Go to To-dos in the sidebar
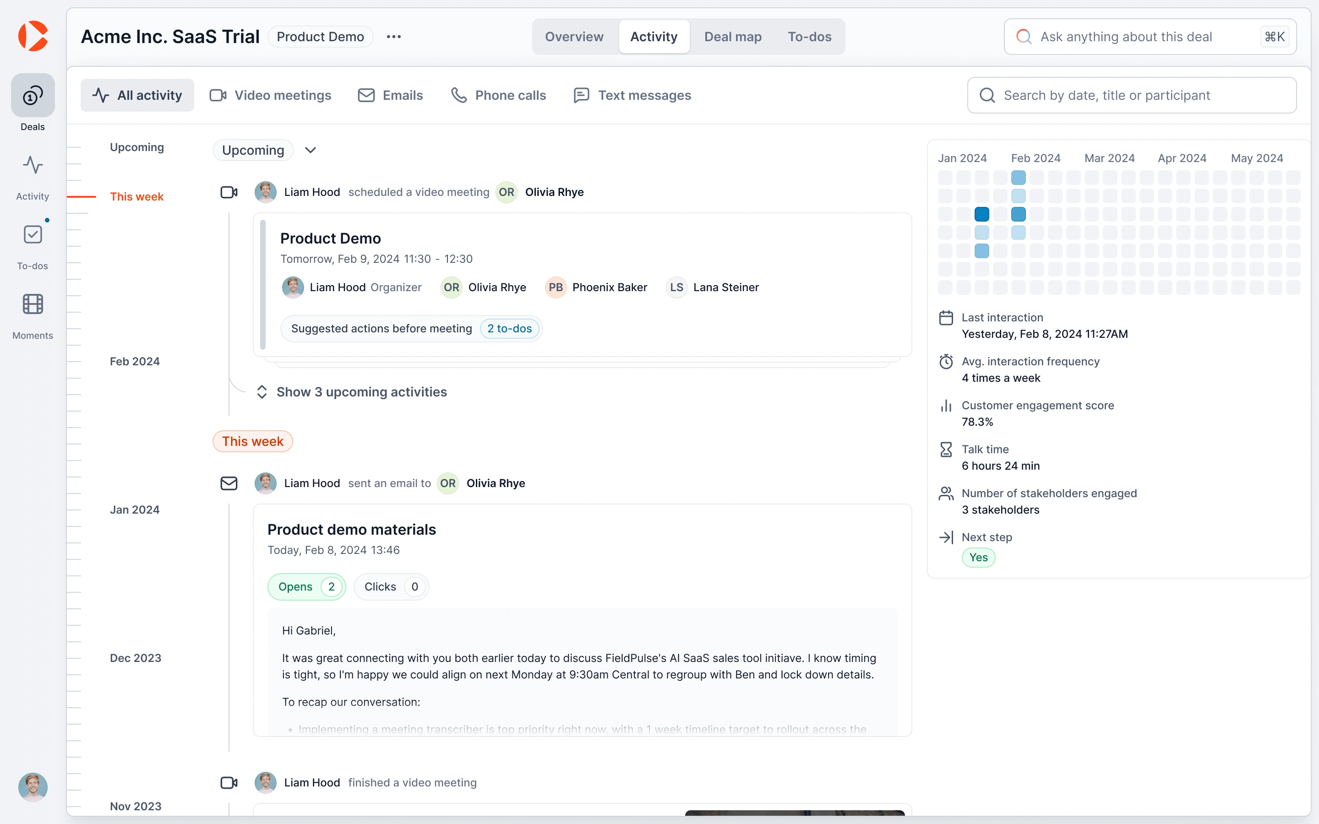Screen dimensions: 1319x824 (x=33, y=235)
